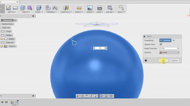This screenshot has height=106, width=190.
Task: Open the CREATE menu
Action: click(26, 12)
